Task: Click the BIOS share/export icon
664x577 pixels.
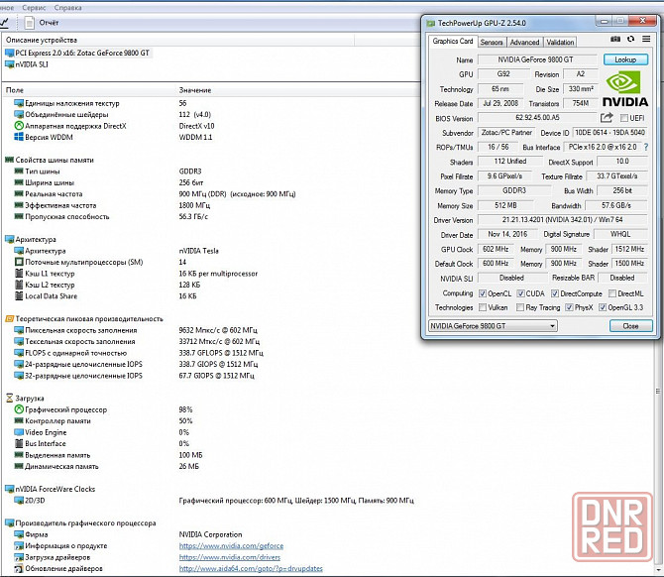Action: tap(607, 117)
